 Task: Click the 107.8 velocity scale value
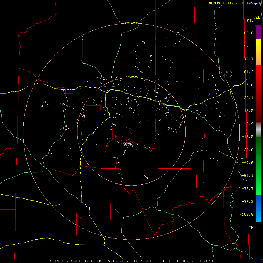coord(248,33)
